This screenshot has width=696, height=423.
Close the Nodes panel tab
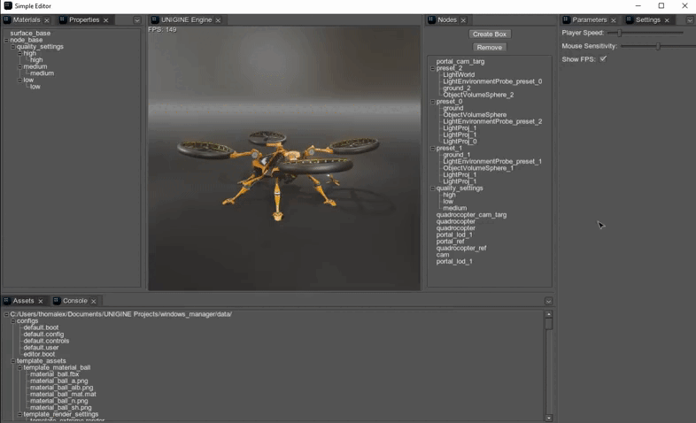coord(463,19)
